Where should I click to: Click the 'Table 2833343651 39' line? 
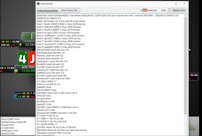tap(61, 21)
